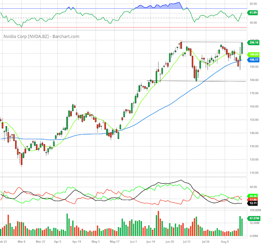The width and height of the screenshot is (262, 245).
Task: Click the Apr 19 date axis label
Action: (77, 242)
